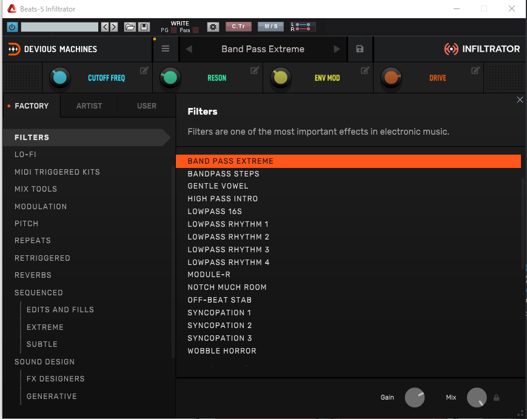
Task: Click the Devious Machines logo
Action: pyautogui.click(x=53, y=49)
